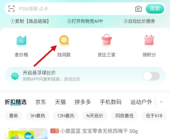This screenshot has height=139, width=170.
Task: Tap the green badge icon beside 开启悬浮球比价
Action: [x=15, y=76]
